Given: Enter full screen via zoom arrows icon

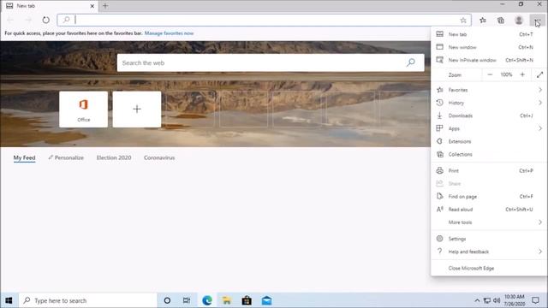Looking at the screenshot, I should (539, 74).
